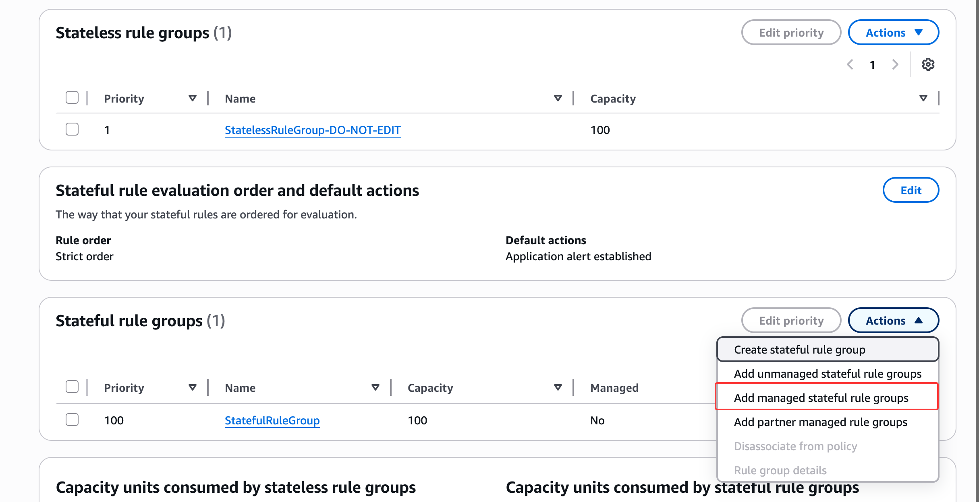
Task: Pick Add partner managed rule groups
Action: 820,422
